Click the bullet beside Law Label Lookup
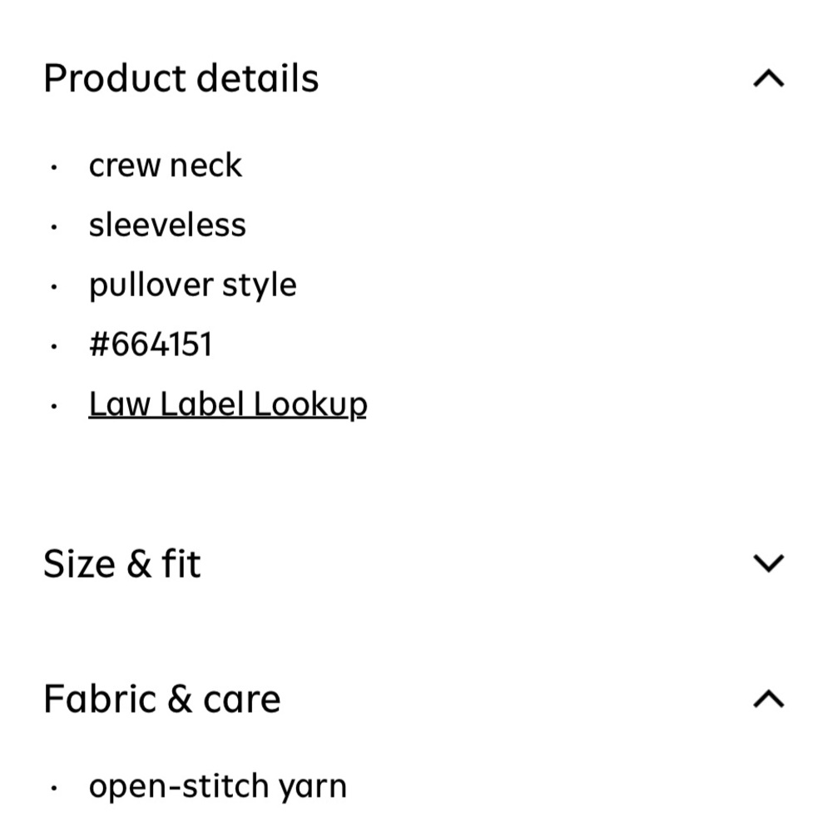Image resolution: width=832 pixels, height=832 pixels. (53, 407)
